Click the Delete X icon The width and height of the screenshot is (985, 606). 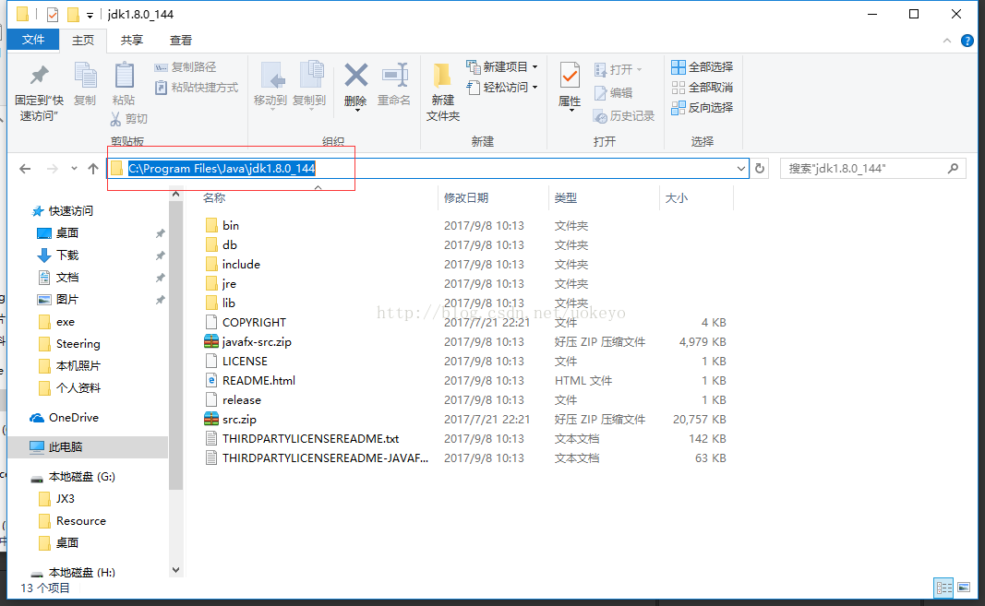pyautogui.click(x=355, y=76)
